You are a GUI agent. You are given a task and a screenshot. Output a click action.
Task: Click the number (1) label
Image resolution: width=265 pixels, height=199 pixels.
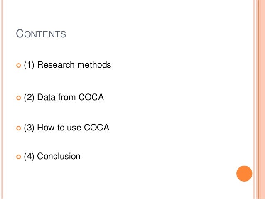pyautogui.click(x=29, y=65)
